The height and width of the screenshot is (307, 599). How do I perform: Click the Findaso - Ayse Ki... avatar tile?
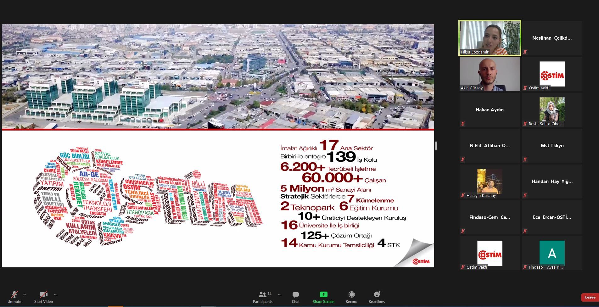coord(552,253)
